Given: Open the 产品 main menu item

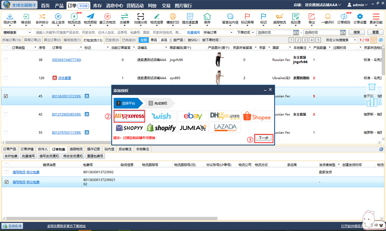Looking at the screenshot, I should (59, 5).
